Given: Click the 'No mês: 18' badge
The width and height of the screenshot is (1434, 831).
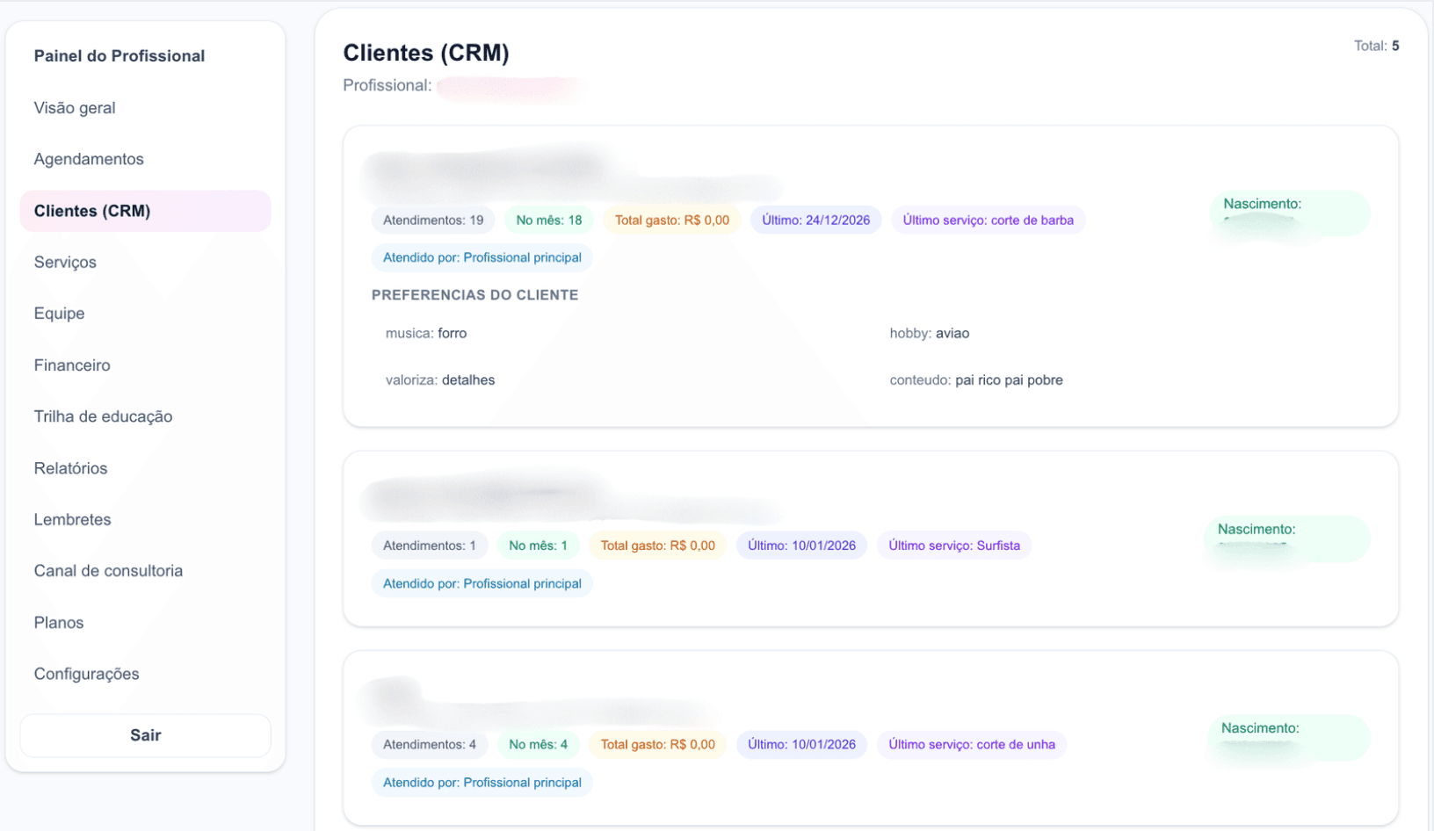Looking at the screenshot, I should coord(548,220).
